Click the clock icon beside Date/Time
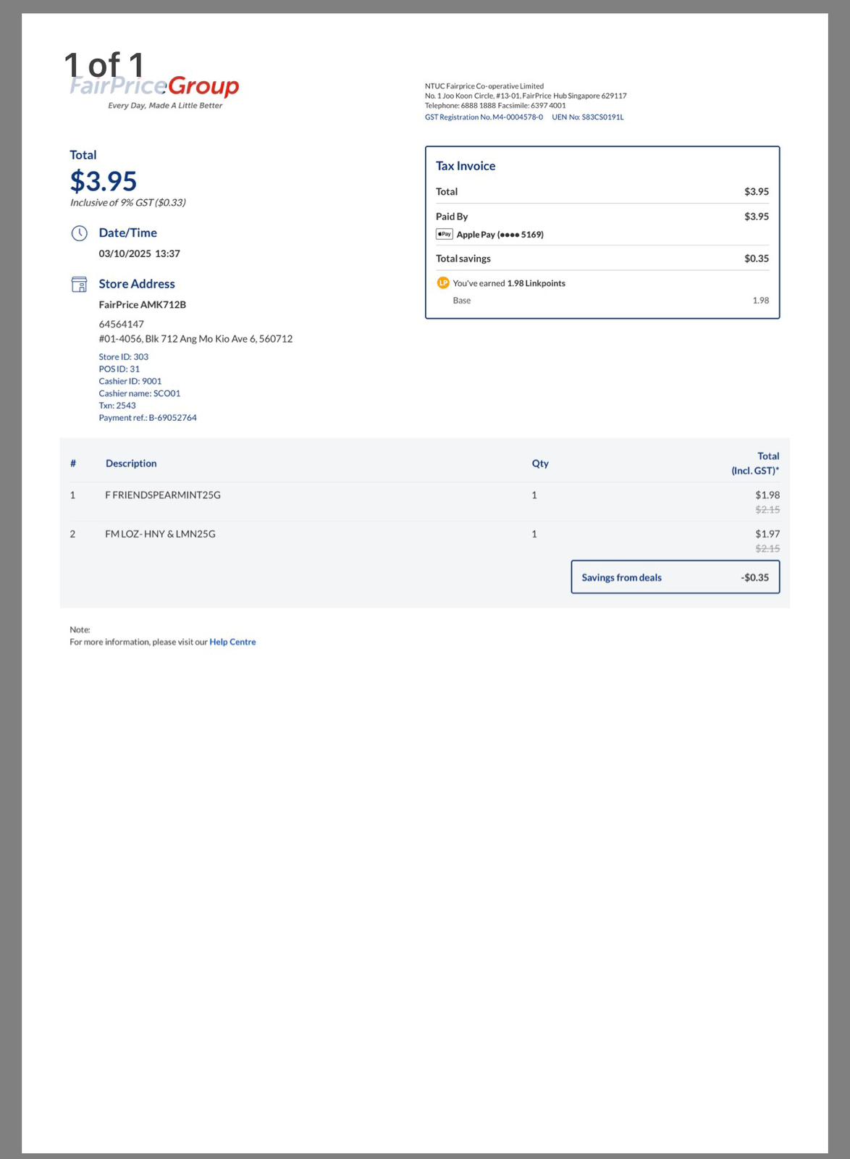The image size is (850, 1159). [x=79, y=233]
